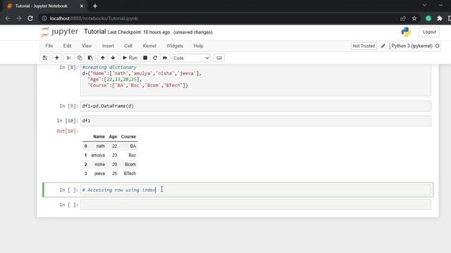
Task: Click the 'amulya' table cell
Action: (x=98, y=155)
